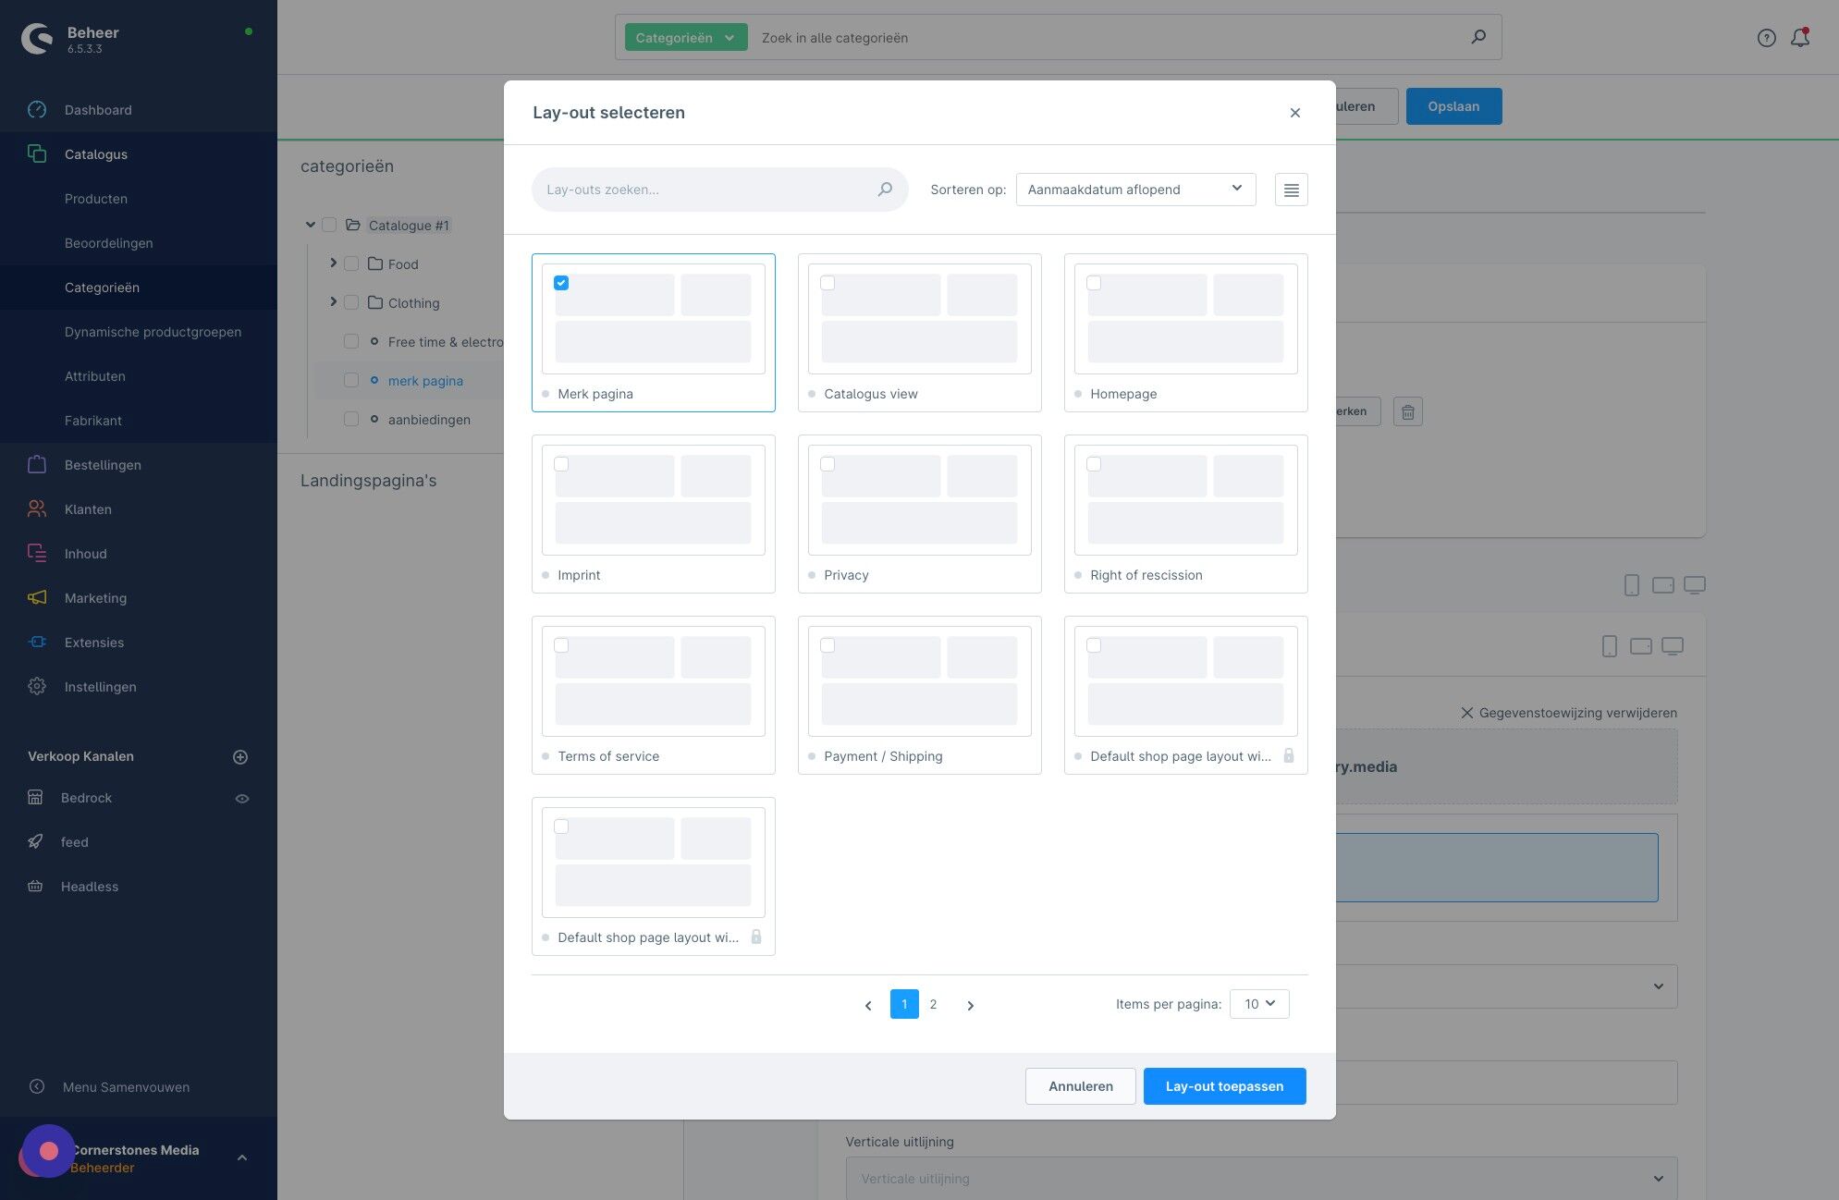Click the Shopware logo in sidebar

tap(37, 39)
